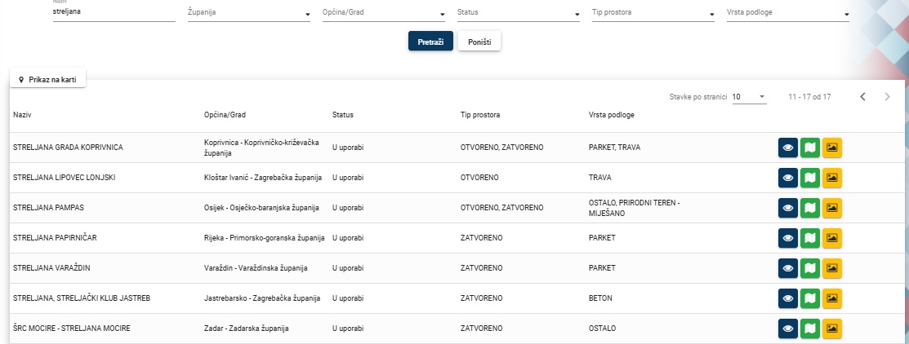The width and height of the screenshot is (909, 344).
Task: Show STRELJANA LIPOVEC LONJSKI on map
Action: [x=810, y=178]
